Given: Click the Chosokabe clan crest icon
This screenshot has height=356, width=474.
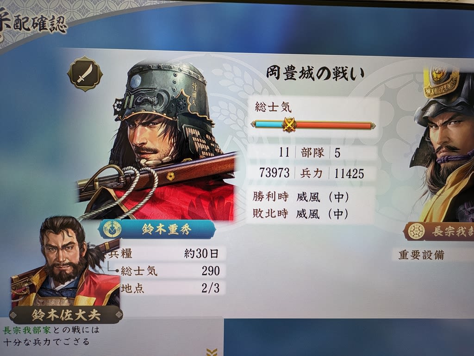Looking at the screenshot, I should click(416, 232).
